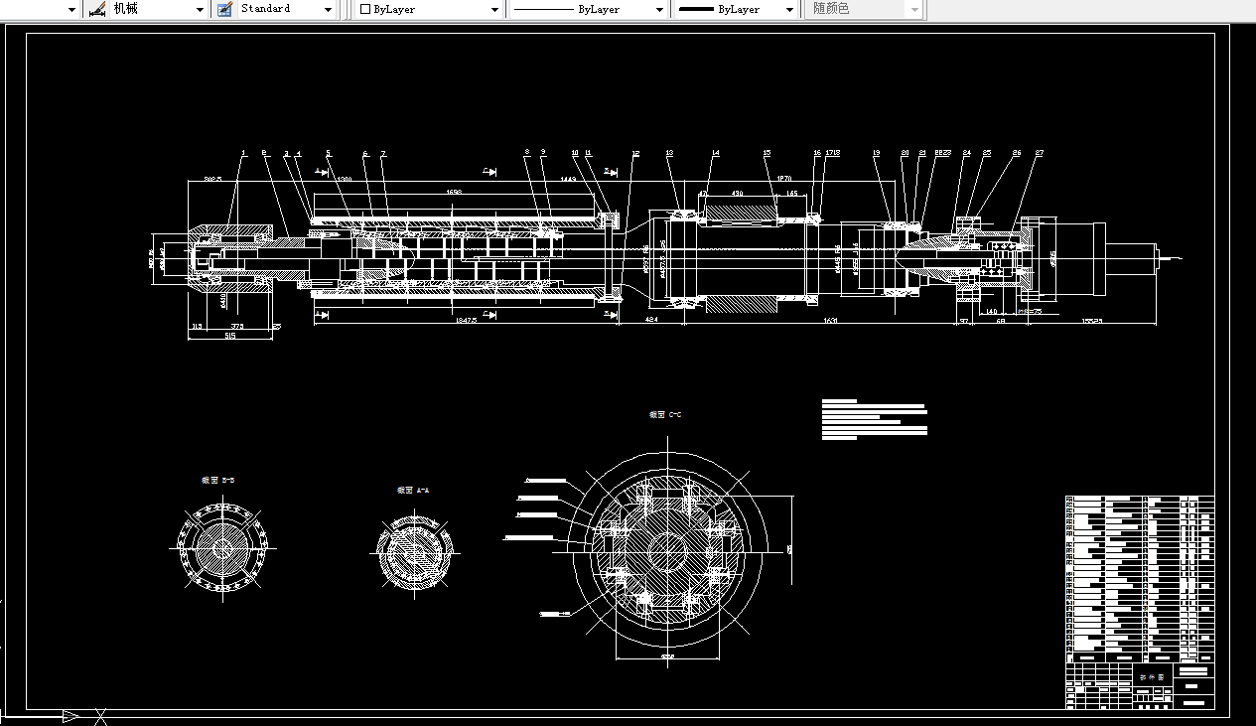The width and height of the screenshot is (1256, 726).
Task: Select the 1443 dimension text
Action: tap(569, 180)
